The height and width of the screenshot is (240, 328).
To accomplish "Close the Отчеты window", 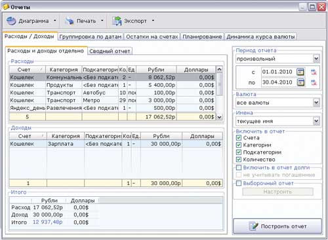I will pos(321,7).
